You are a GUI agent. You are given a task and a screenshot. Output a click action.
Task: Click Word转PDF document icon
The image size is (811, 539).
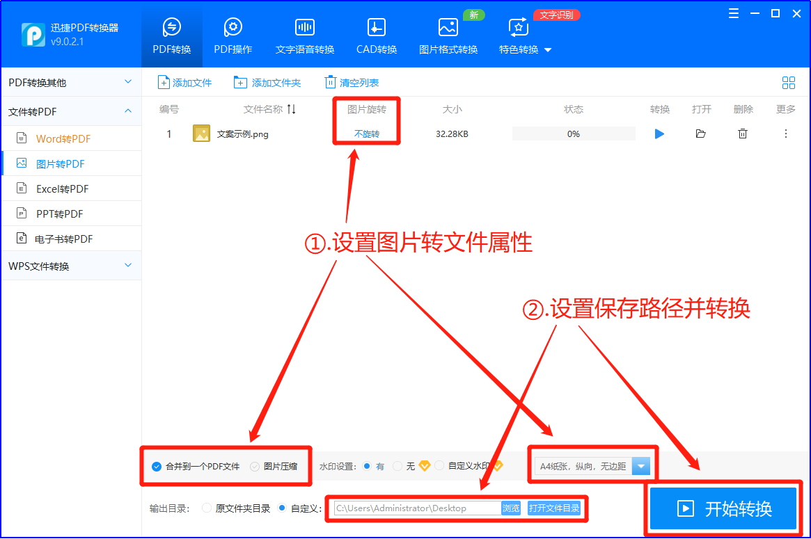click(22, 138)
